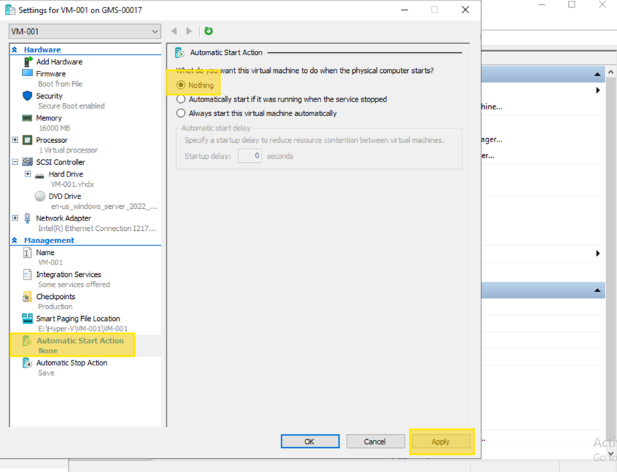Expand the Network Adapter node
The image size is (617, 472).
[15, 218]
